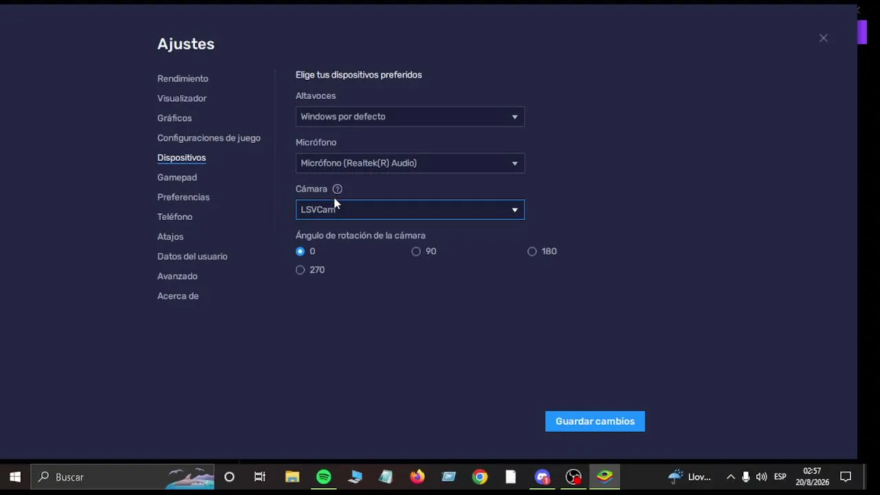
Task: Select 270 degrees camera rotation
Action: click(300, 270)
